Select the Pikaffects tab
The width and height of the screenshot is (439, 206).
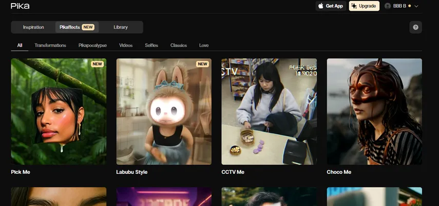point(77,27)
